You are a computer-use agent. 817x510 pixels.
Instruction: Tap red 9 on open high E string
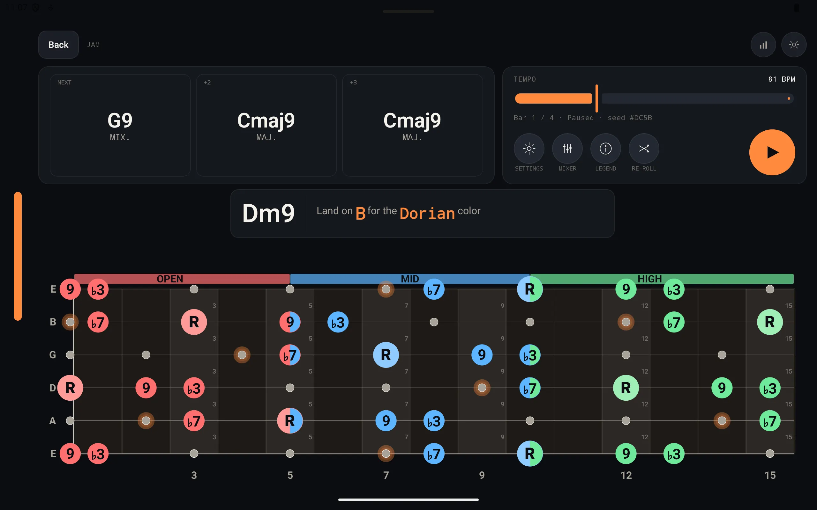[x=70, y=289]
